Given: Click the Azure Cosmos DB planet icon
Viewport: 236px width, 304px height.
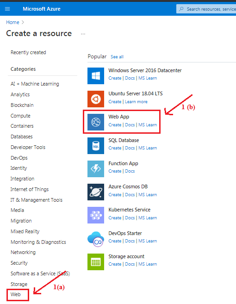Looking at the screenshot, I should click(x=96, y=192).
